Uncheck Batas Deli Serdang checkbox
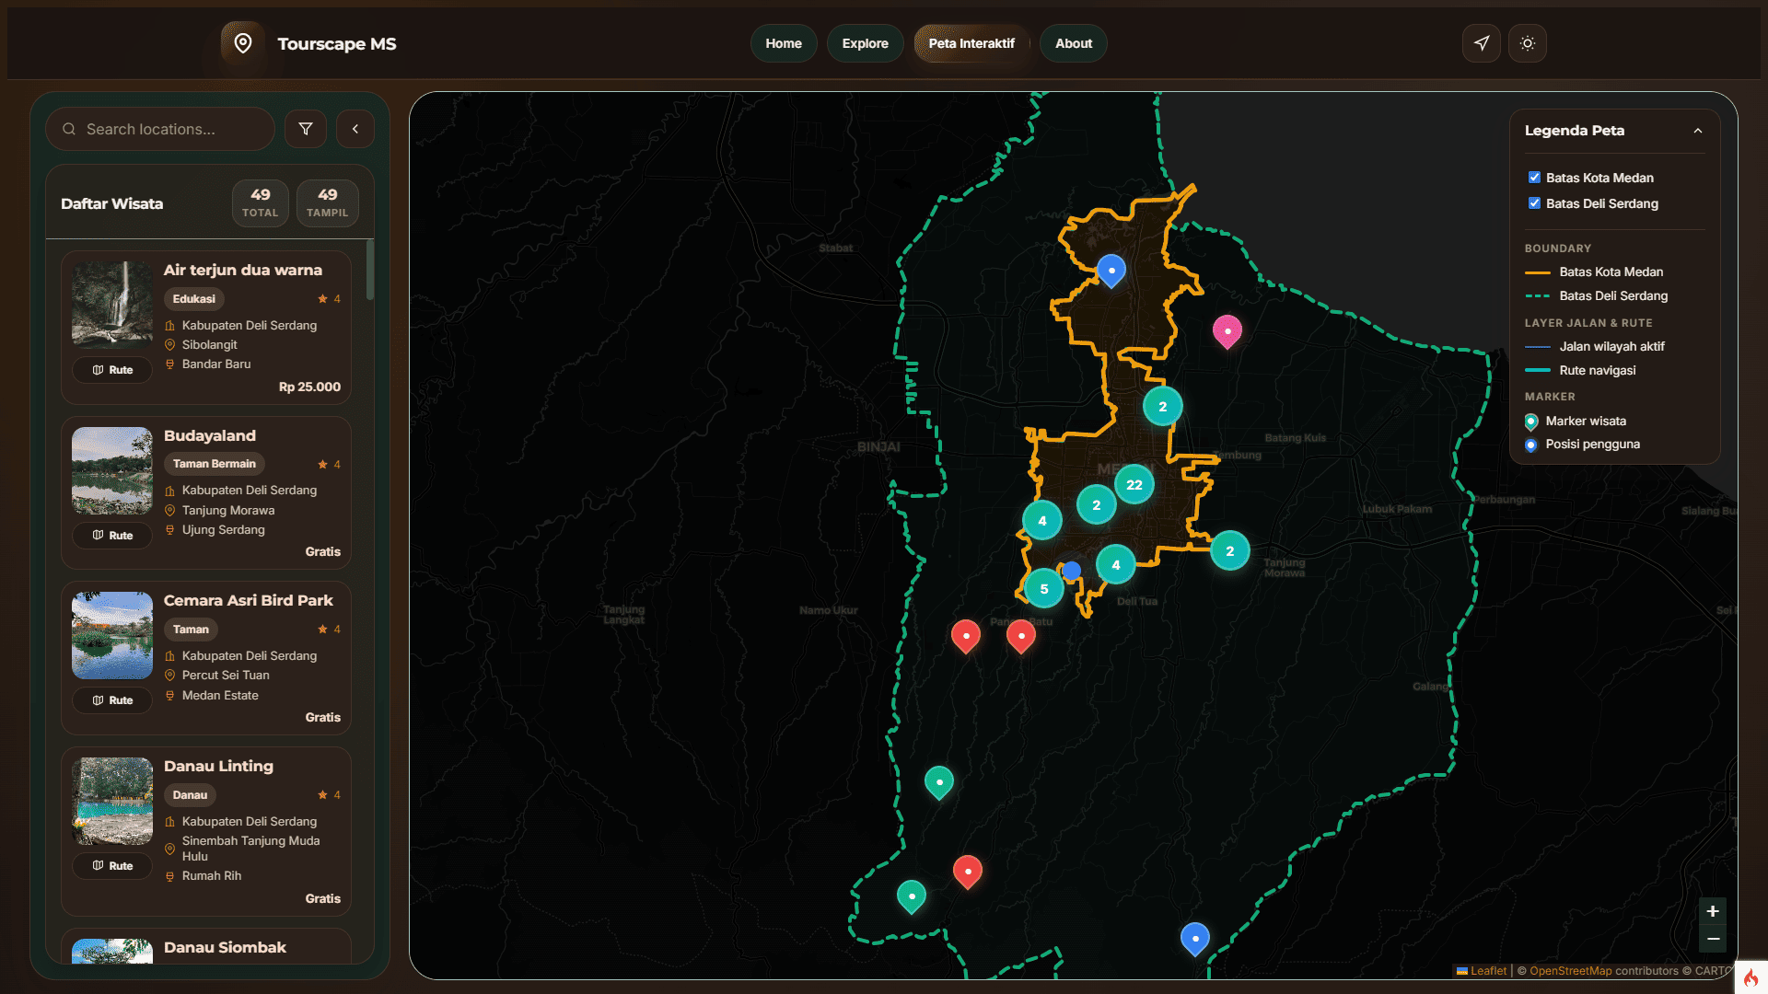The image size is (1768, 994). [x=1534, y=203]
